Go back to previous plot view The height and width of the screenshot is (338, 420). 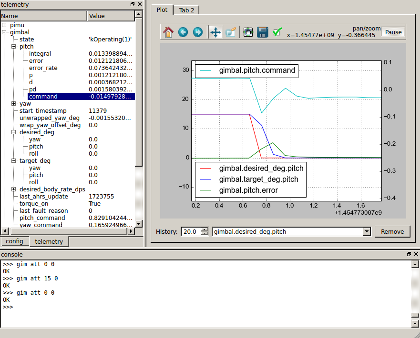183,32
